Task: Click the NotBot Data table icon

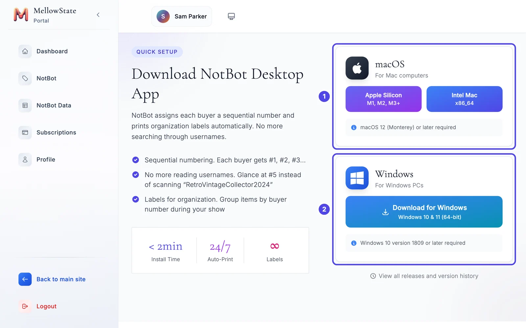Action: coord(25,106)
